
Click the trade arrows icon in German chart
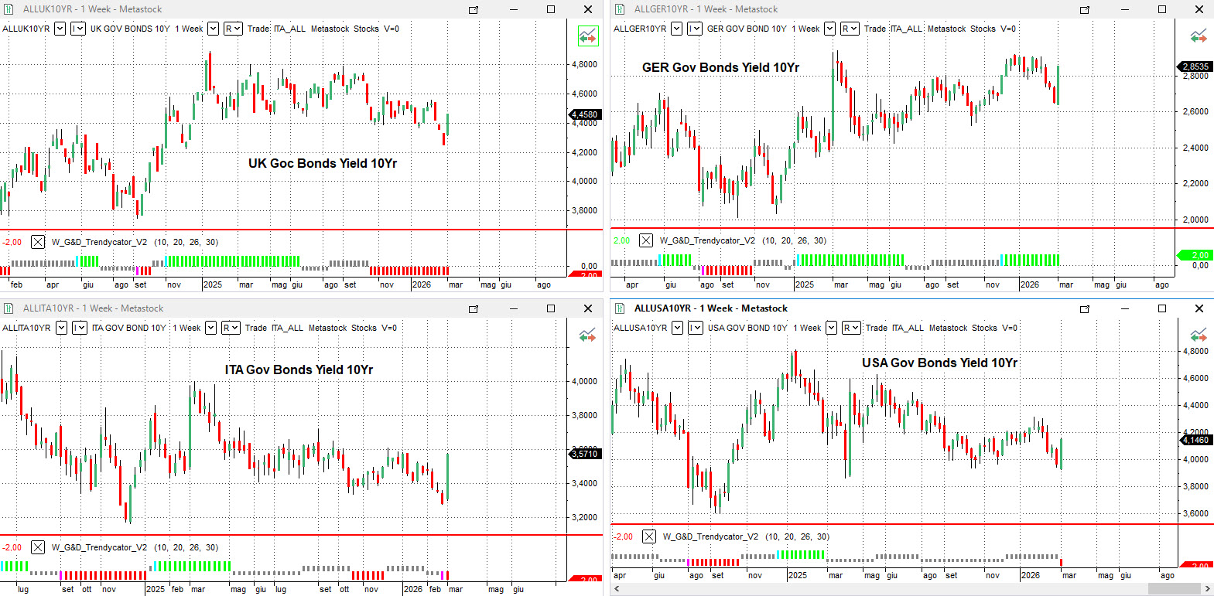(1199, 36)
